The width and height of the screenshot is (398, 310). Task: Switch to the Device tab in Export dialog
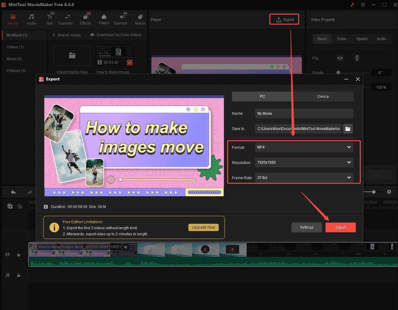pyautogui.click(x=323, y=96)
